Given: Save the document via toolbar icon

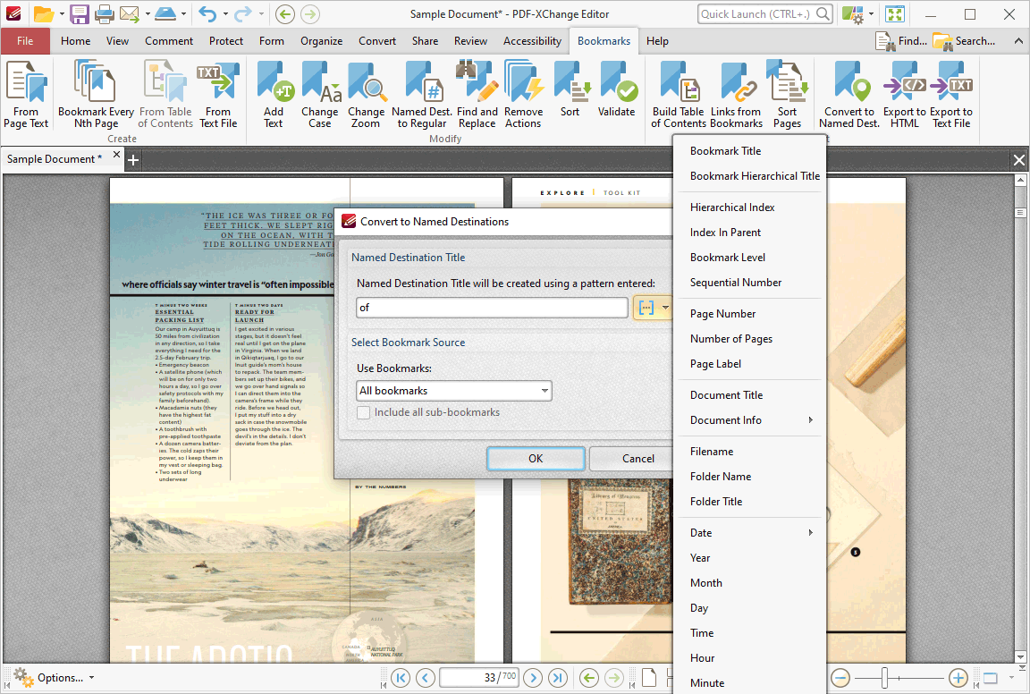Looking at the screenshot, I should (80, 13).
